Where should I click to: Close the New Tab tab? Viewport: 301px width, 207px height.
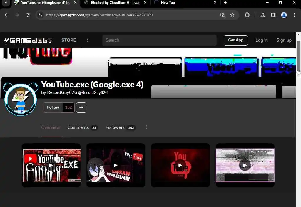coord(215,2)
